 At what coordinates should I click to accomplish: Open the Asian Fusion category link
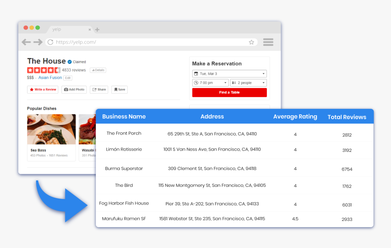tap(50, 78)
